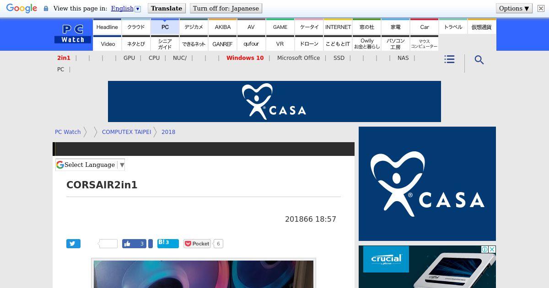Open the こどもとIT tab
This screenshot has height=288, width=549.
(x=338, y=44)
